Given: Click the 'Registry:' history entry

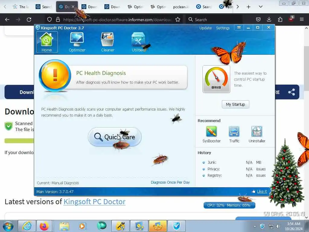Looking at the screenshot, I should 215,176.
